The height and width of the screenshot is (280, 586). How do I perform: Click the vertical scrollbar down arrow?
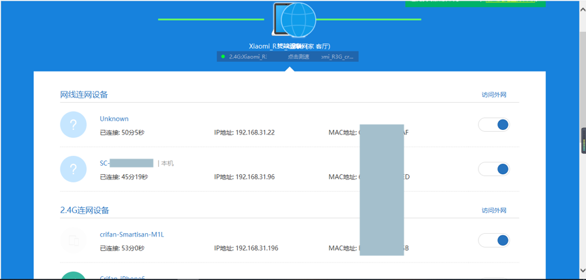point(583,270)
